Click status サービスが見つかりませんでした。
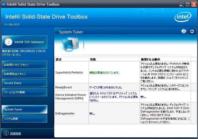The width and height of the screenshot is (198, 139). click(106, 87)
